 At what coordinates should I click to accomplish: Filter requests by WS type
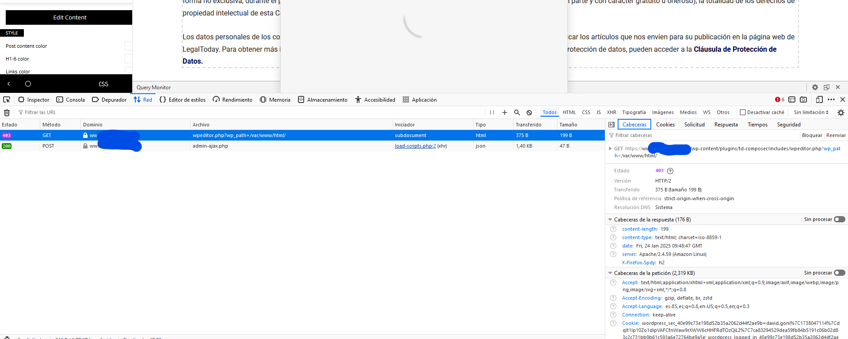tap(707, 112)
